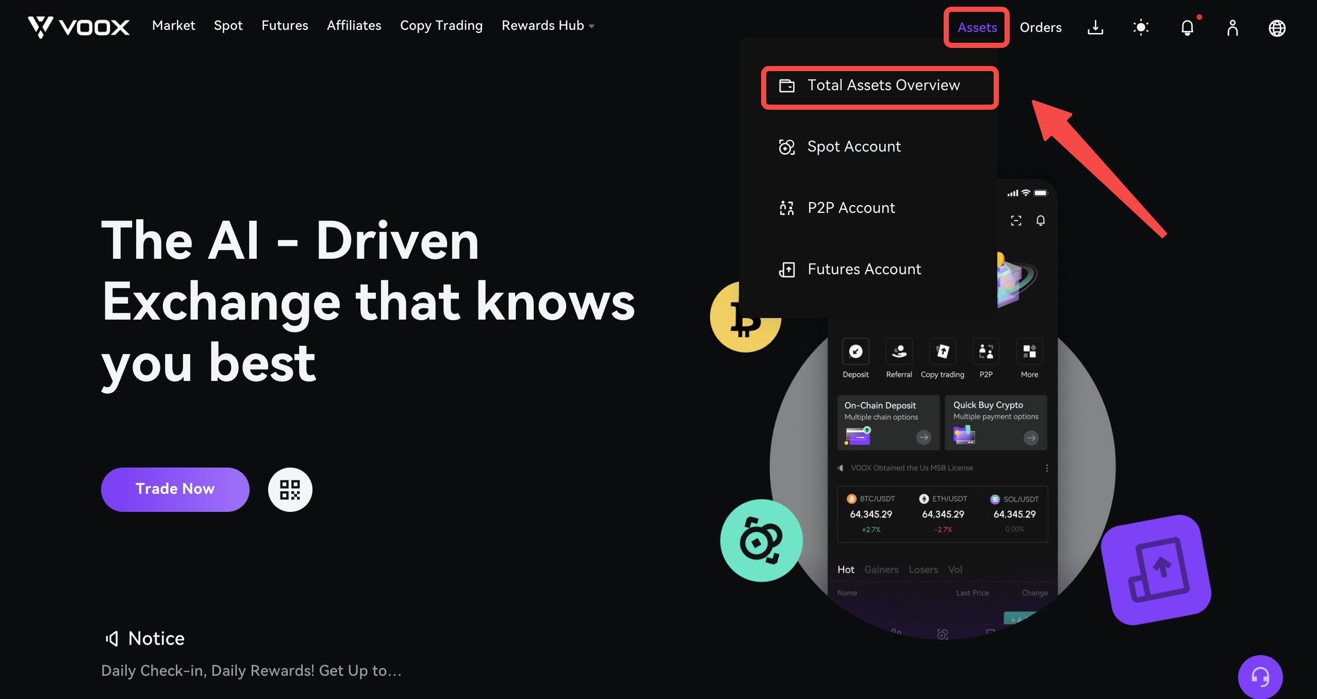The height and width of the screenshot is (699, 1317).
Task: Toggle the light theme sun icon
Action: [1141, 27]
